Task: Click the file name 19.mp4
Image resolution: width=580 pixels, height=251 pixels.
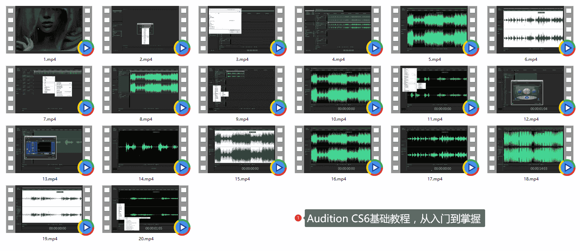Action: tap(50, 239)
